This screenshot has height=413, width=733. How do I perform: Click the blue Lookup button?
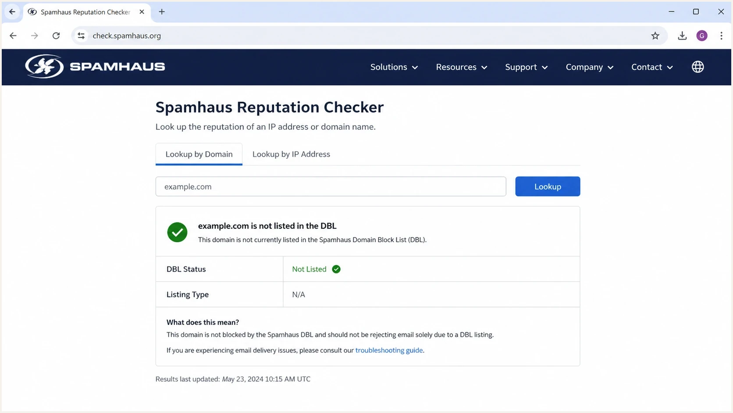[548, 187]
